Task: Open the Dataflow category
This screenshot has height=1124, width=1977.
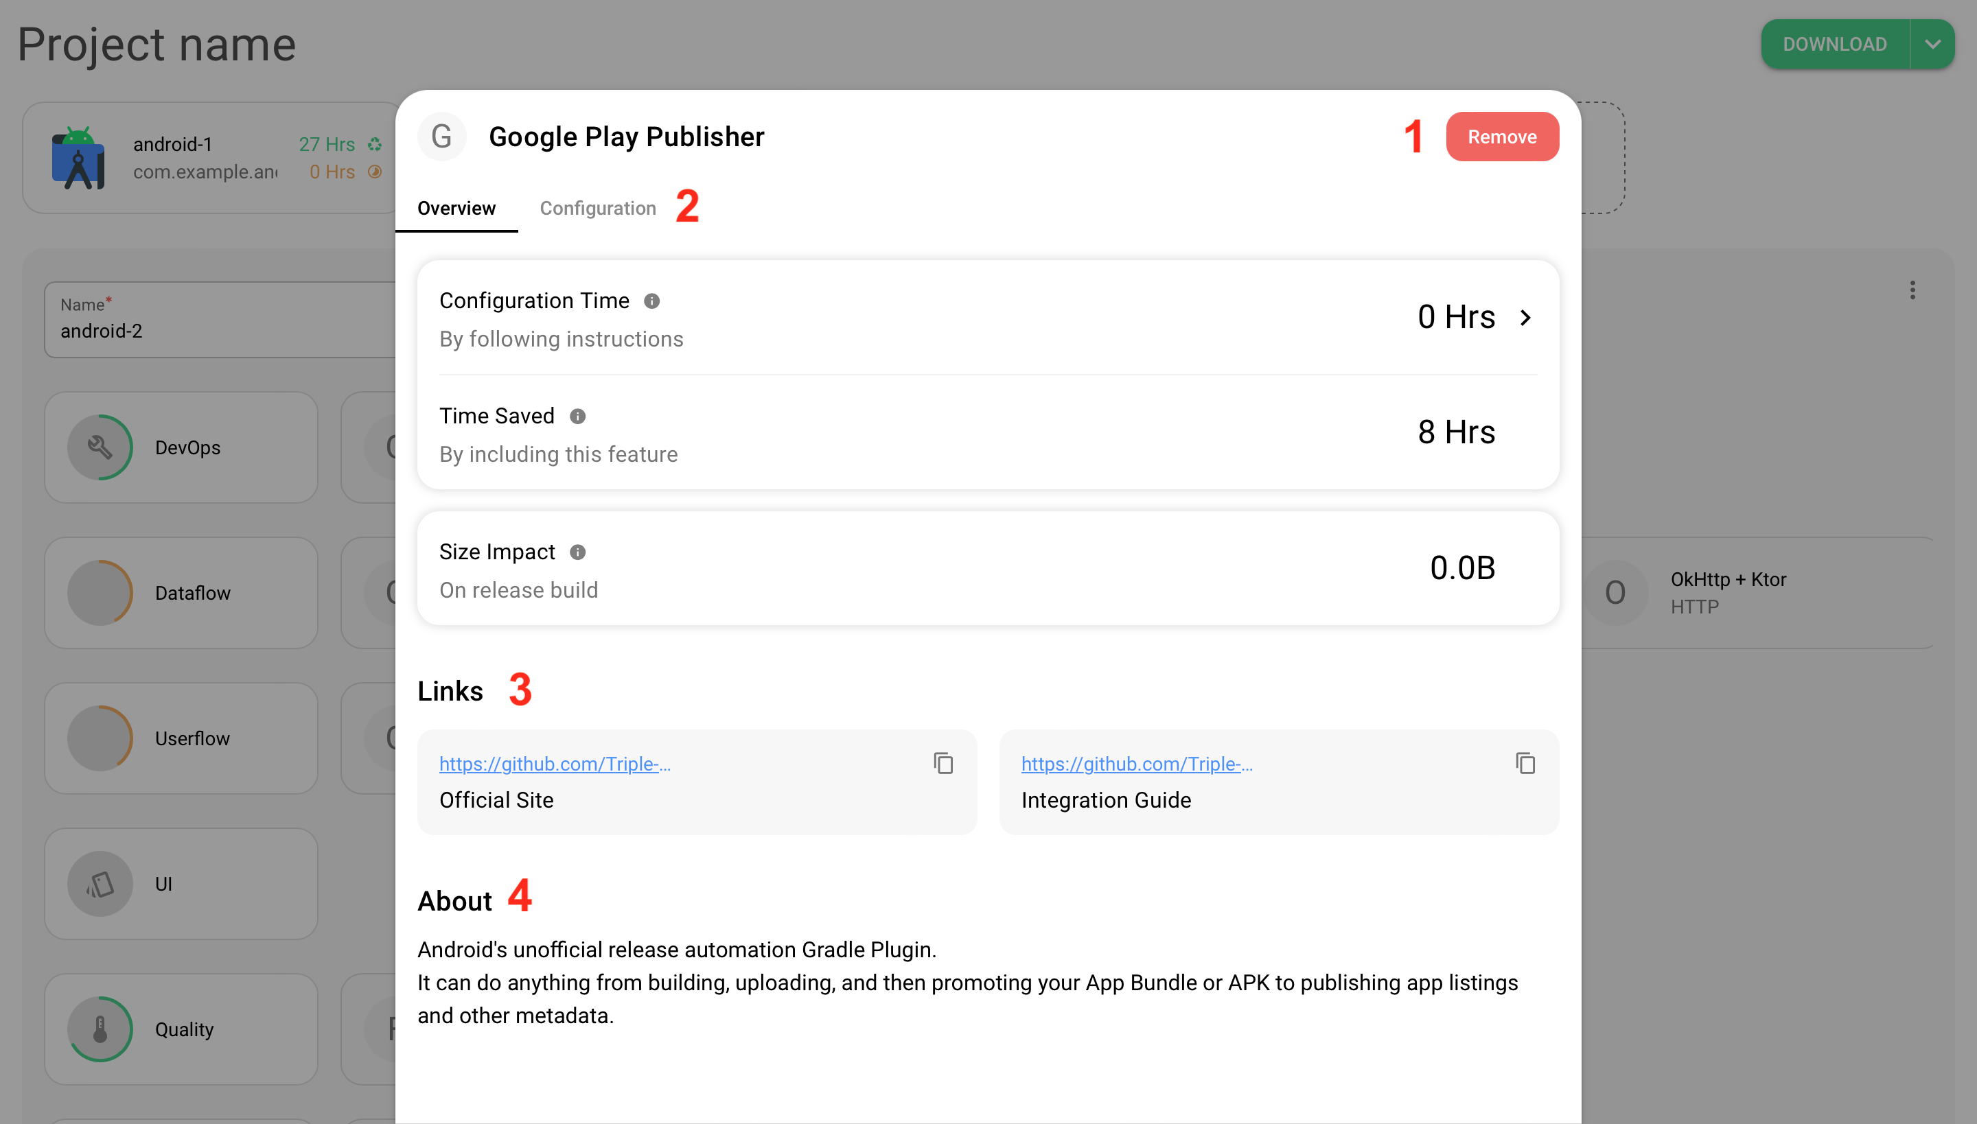Action: coord(181,593)
